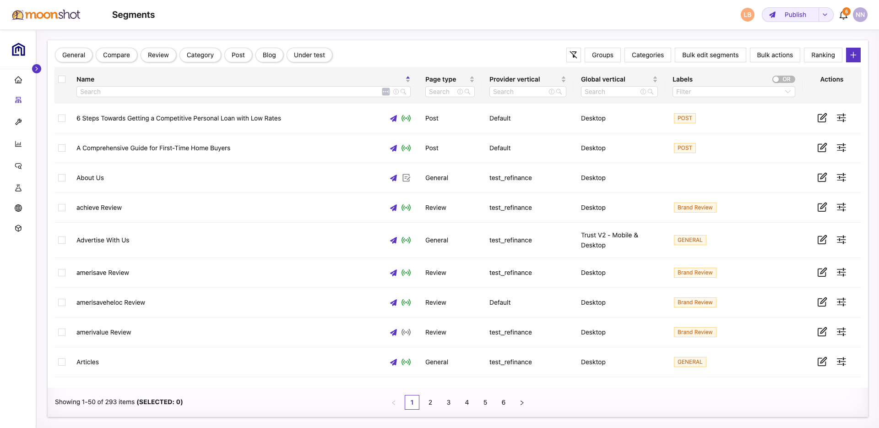This screenshot has height=428, width=879.
Task: Open the globe icon in sidebar
Action: [18, 208]
